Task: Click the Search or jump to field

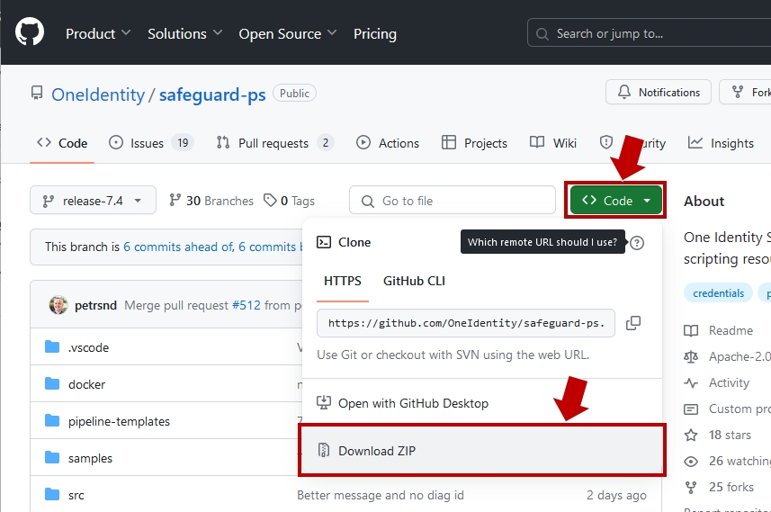Action: (649, 33)
